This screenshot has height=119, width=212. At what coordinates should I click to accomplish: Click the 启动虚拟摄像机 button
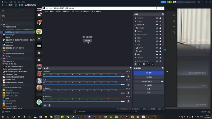pyautogui.click(x=147, y=81)
